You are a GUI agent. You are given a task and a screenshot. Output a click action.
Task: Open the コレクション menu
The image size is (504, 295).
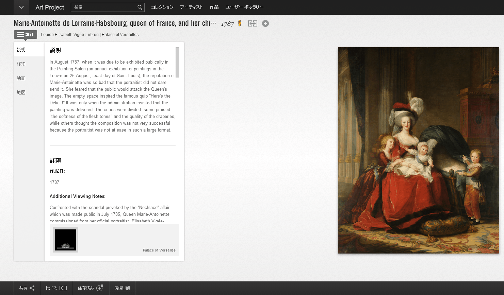[162, 7]
